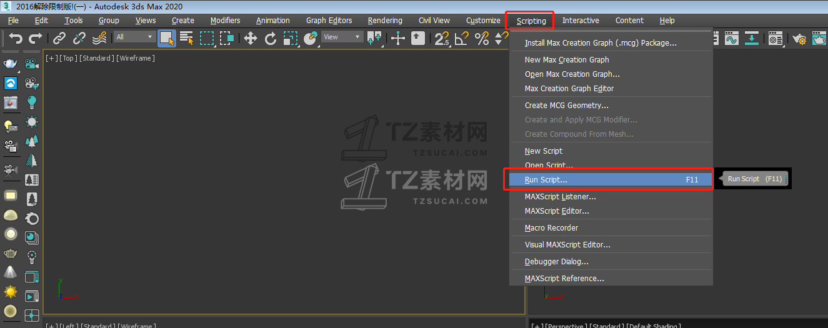The width and height of the screenshot is (828, 328).
Task: Choose New Max Creation Graph entry
Action: point(567,60)
